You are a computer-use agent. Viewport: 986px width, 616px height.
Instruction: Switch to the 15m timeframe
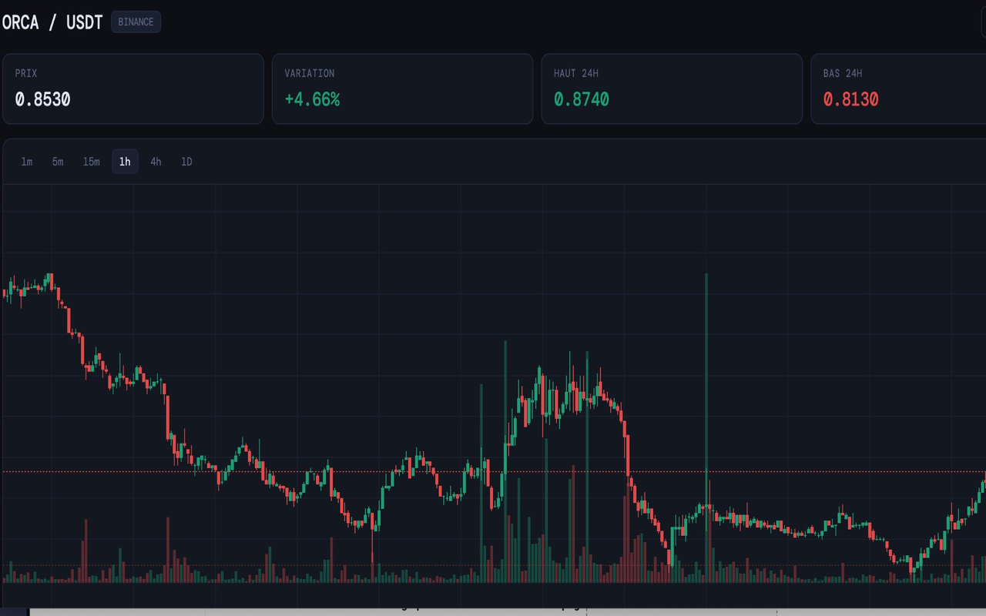point(91,162)
